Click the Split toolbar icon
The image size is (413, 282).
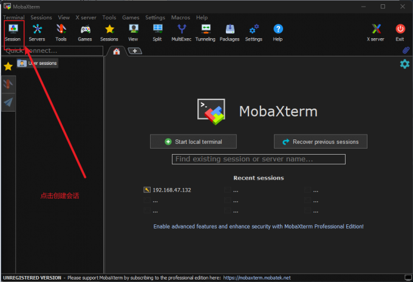[x=157, y=33]
